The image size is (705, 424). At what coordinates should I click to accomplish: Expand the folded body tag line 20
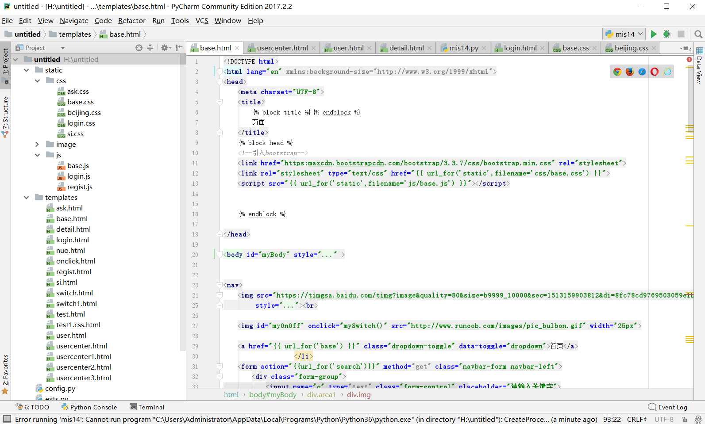(220, 255)
